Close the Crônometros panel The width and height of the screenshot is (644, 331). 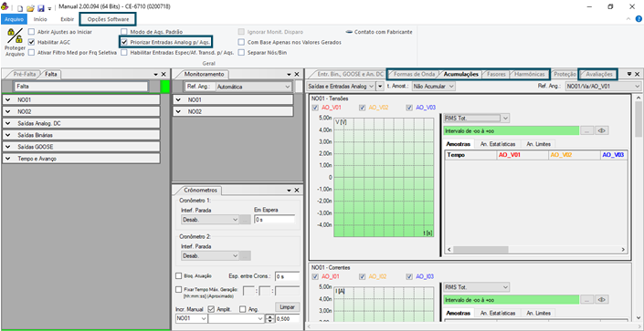pos(297,191)
